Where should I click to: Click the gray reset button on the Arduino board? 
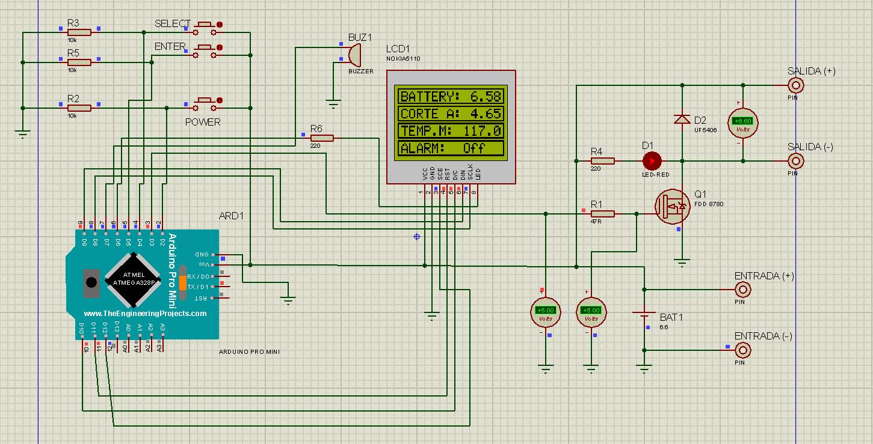click(x=91, y=282)
